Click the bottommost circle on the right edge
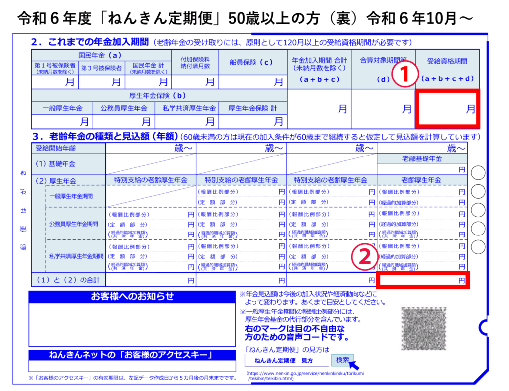The height and width of the screenshot is (391, 509). (478, 246)
